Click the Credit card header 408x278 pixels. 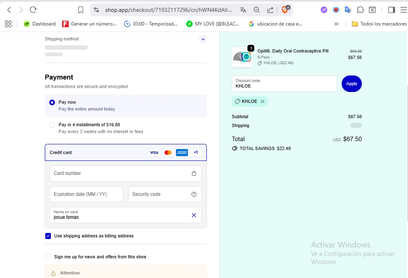coord(126,152)
